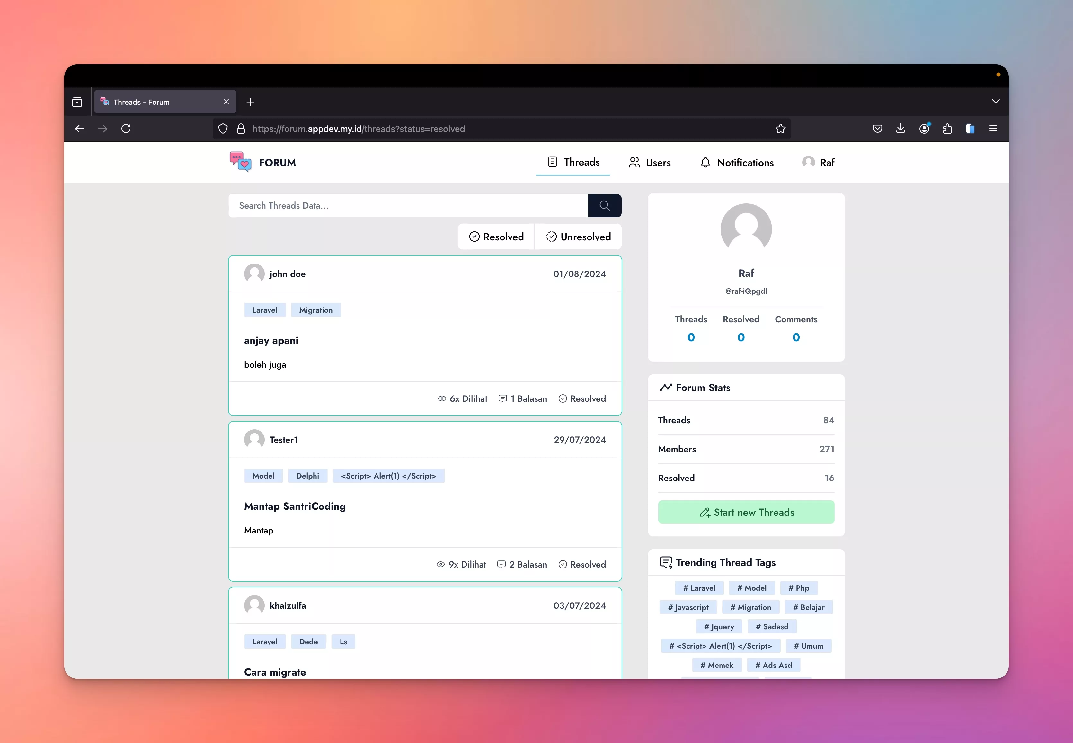This screenshot has height=743, width=1073.
Task: Go back using browser back arrow
Action: (80, 129)
